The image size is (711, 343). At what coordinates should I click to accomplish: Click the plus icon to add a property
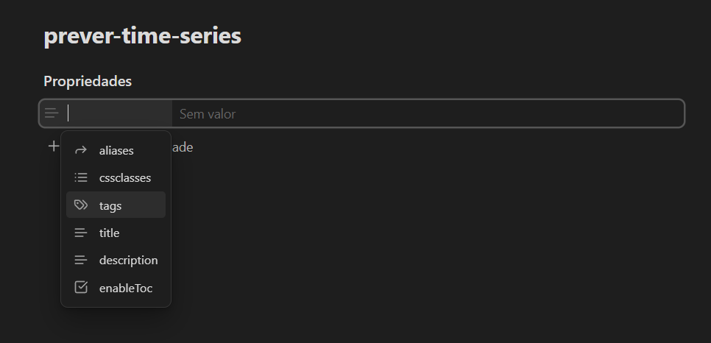53,146
